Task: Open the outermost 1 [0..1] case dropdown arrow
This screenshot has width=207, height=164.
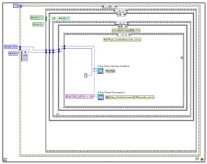Action: pyautogui.click(x=125, y=10)
